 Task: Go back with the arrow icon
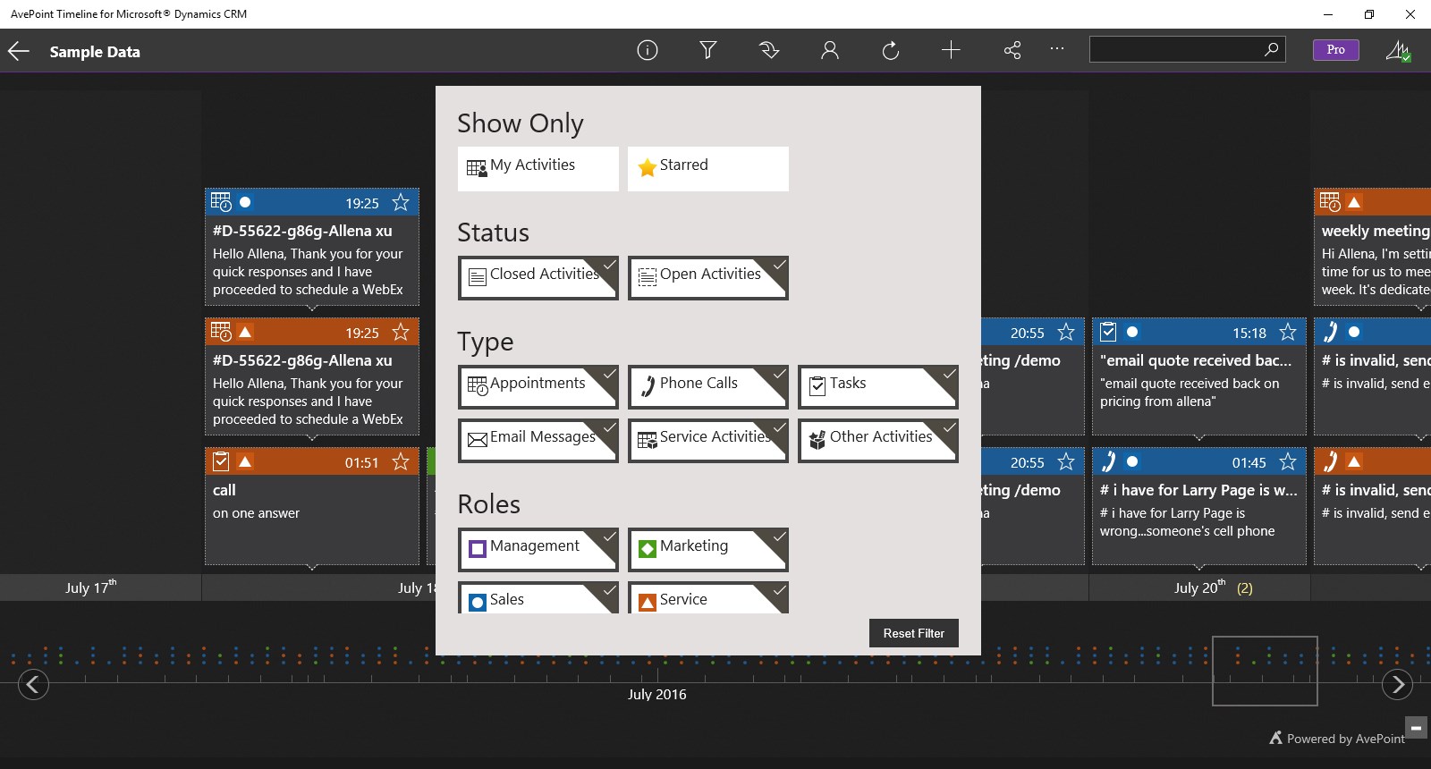(19, 51)
